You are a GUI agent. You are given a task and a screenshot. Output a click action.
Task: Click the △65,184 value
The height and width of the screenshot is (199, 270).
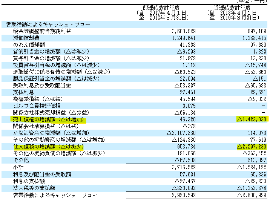click(x=185, y=113)
